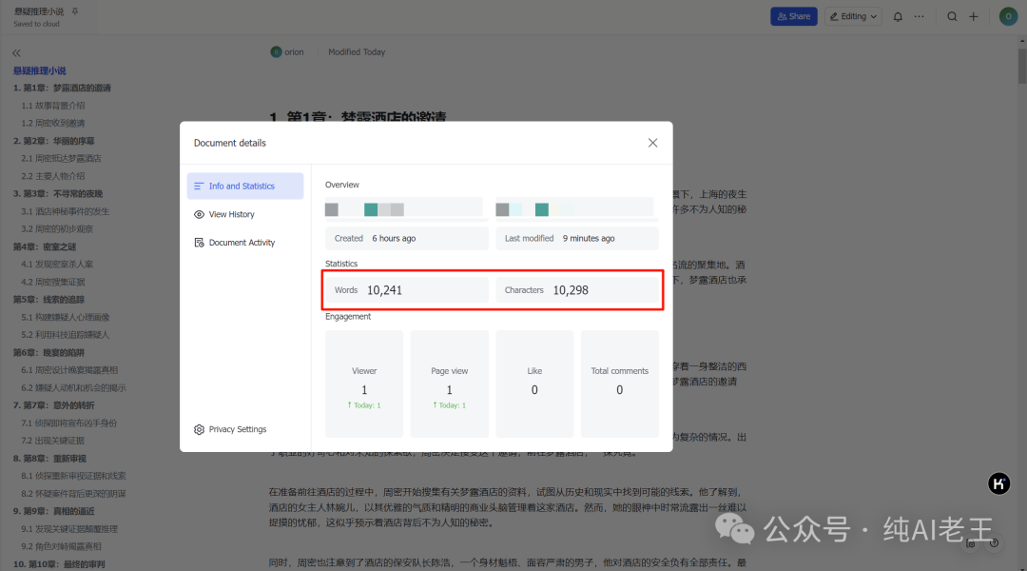Click the help question mark icon
Viewport: 1027px width, 571px height.
click(x=994, y=543)
